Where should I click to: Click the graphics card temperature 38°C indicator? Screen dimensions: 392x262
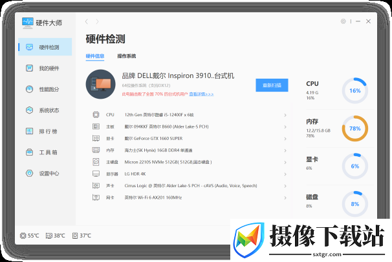(56, 236)
